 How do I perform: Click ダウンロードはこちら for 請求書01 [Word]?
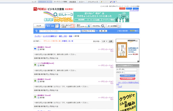[106, 50]
